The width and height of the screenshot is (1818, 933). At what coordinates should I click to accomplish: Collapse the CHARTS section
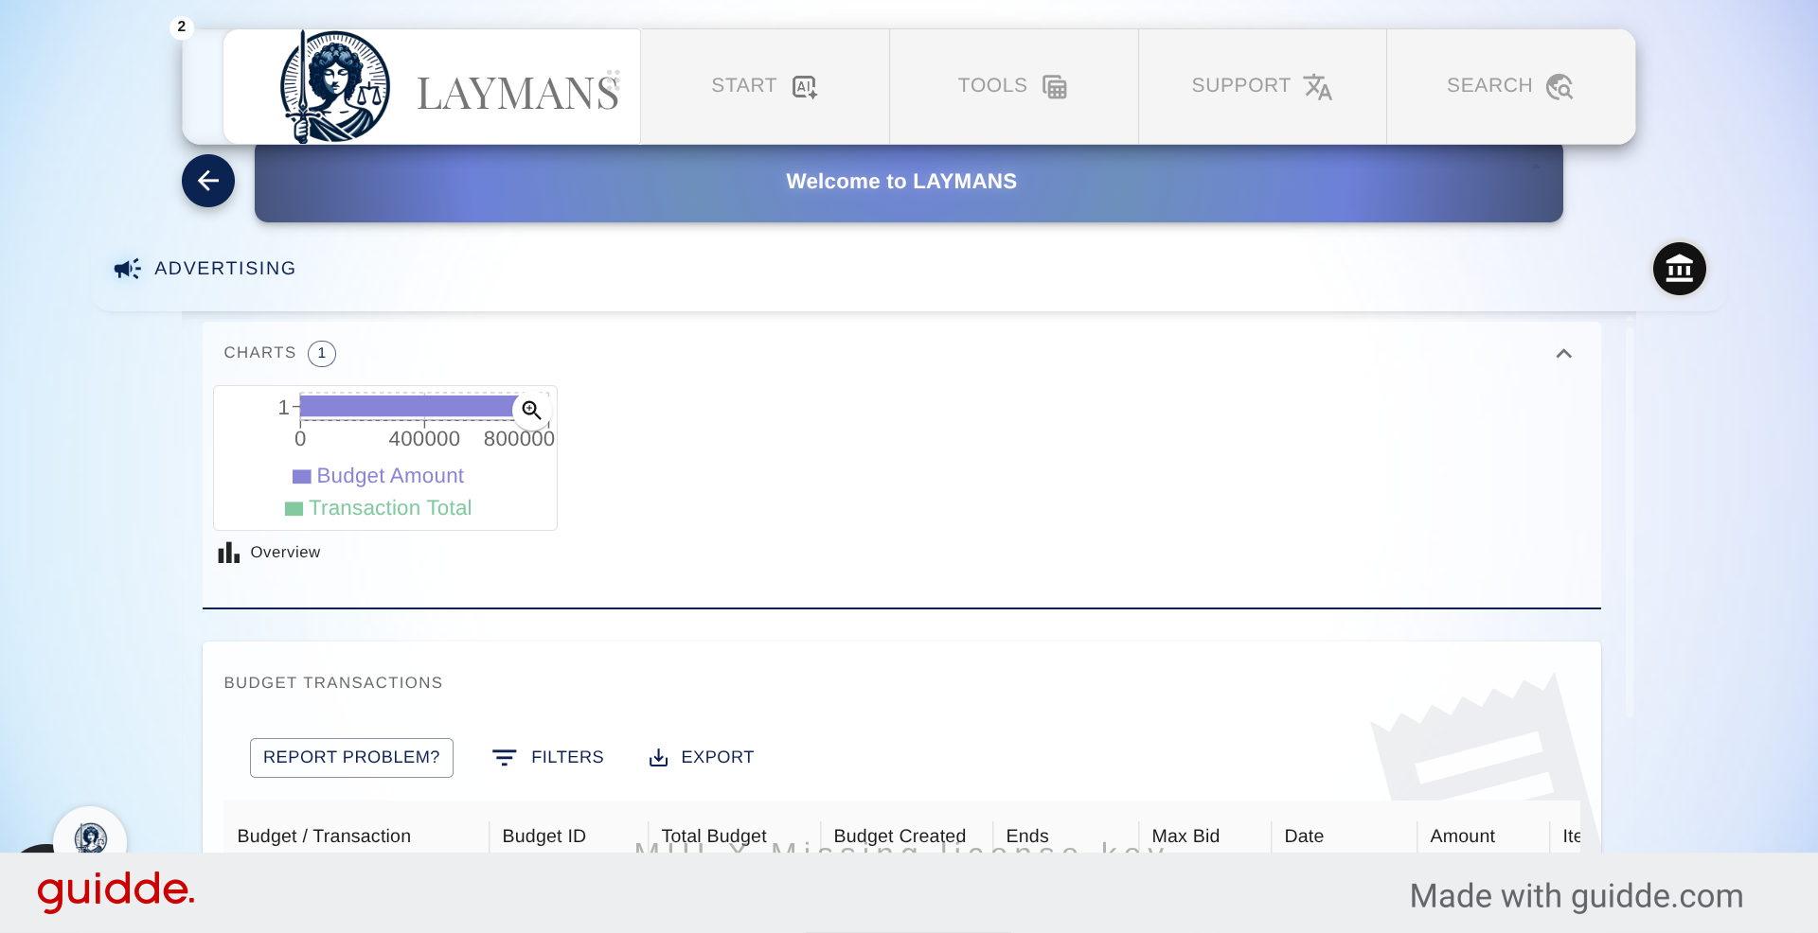[x=1564, y=353]
